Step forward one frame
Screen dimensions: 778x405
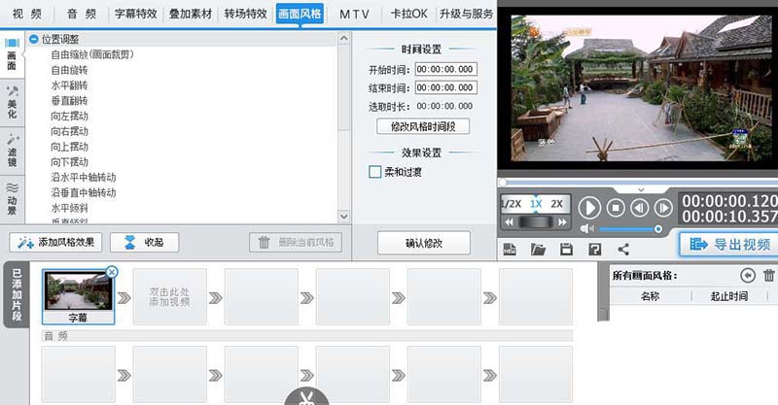click(663, 207)
